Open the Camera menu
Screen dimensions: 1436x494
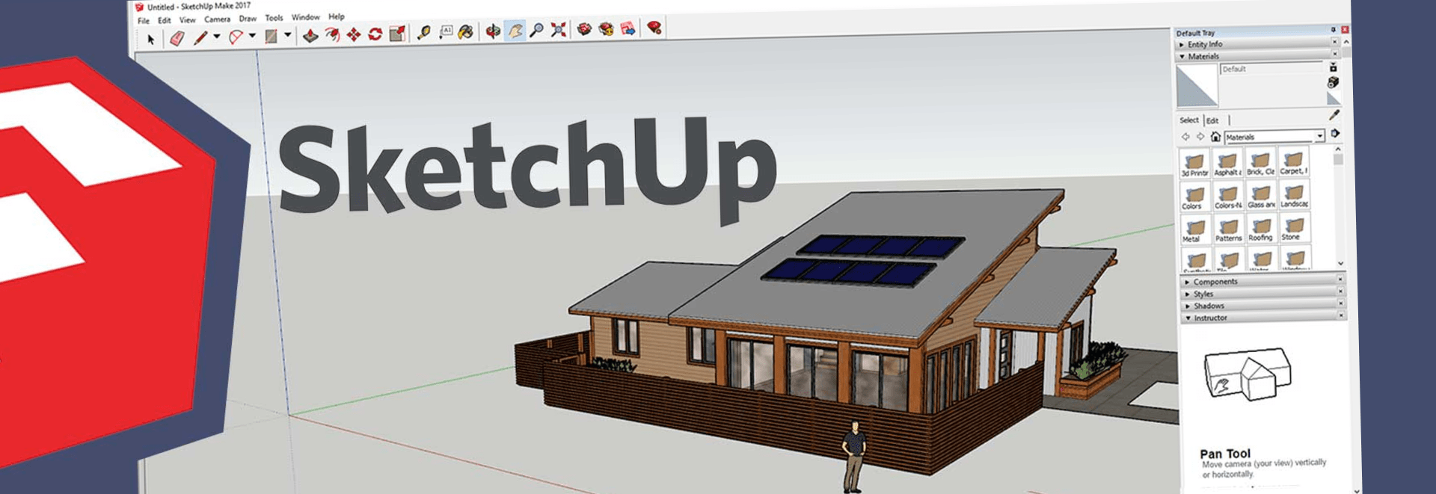(x=217, y=19)
